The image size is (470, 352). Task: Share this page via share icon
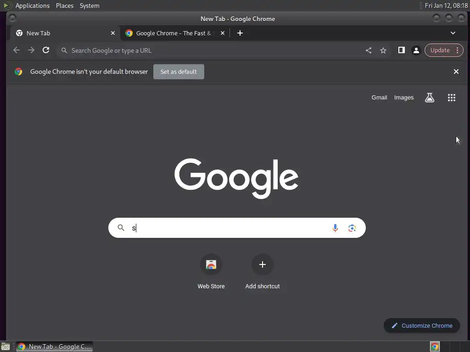click(369, 50)
